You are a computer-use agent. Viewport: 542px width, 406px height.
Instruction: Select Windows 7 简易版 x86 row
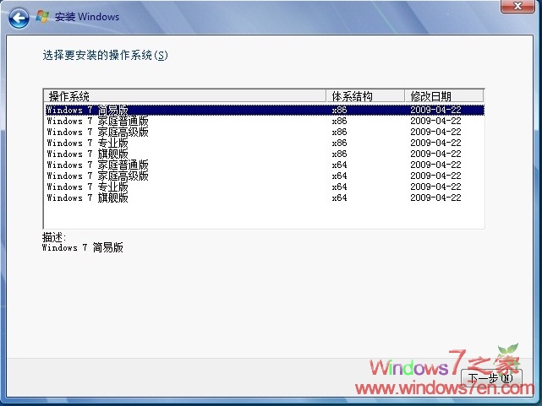[264, 110]
